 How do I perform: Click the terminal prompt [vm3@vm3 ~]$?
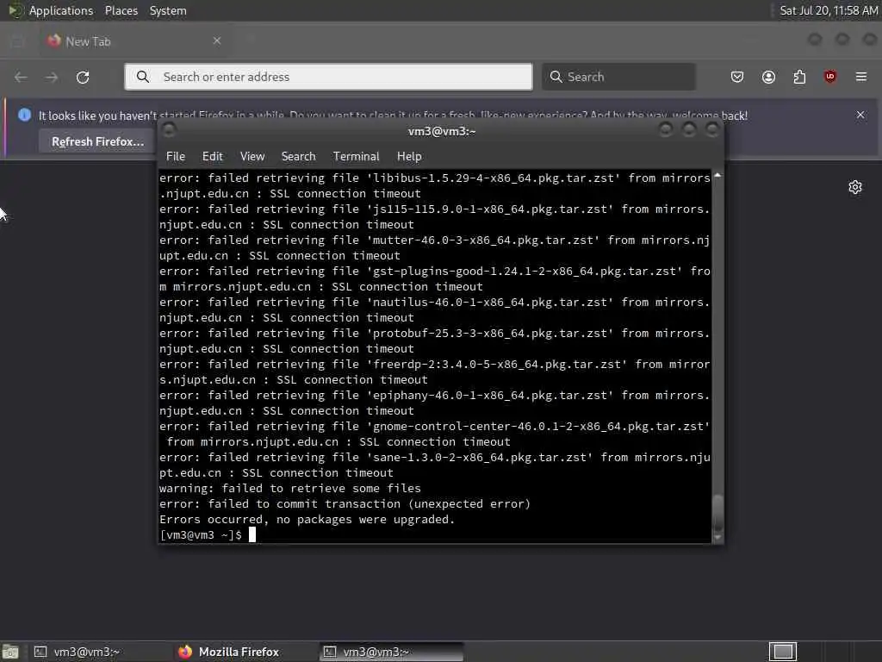tap(201, 534)
